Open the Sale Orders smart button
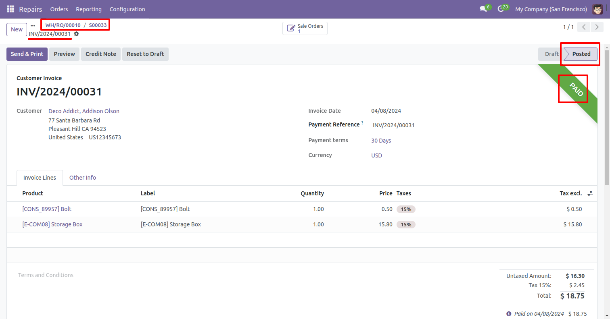 [305, 28]
